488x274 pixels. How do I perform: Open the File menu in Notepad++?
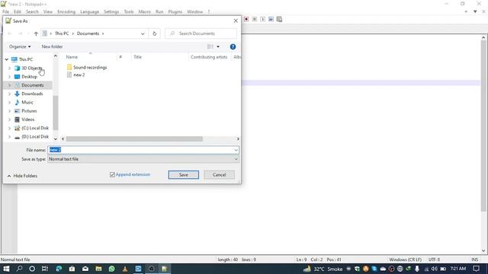coord(6,12)
